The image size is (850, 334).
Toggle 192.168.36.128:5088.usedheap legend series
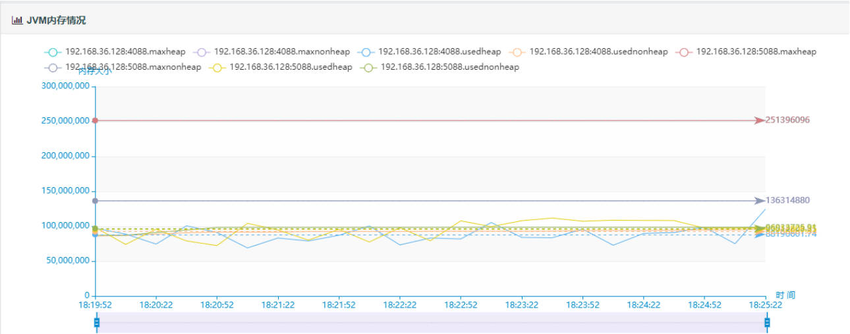pos(281,67)
